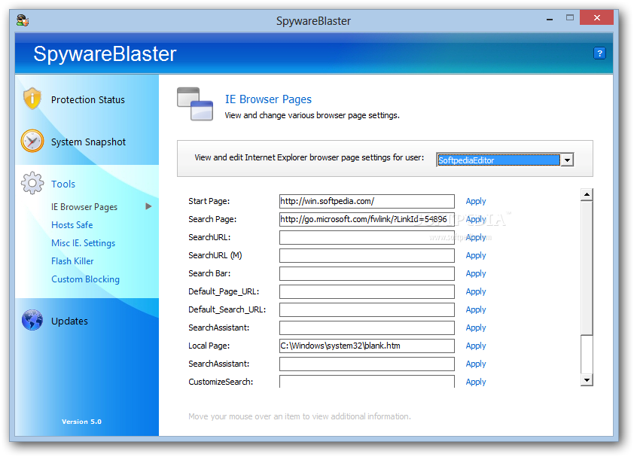Image resolution: width=634 pixels, height=457 pixels.
Task: Click the Search Page URL field
Action: pos(367,219)
